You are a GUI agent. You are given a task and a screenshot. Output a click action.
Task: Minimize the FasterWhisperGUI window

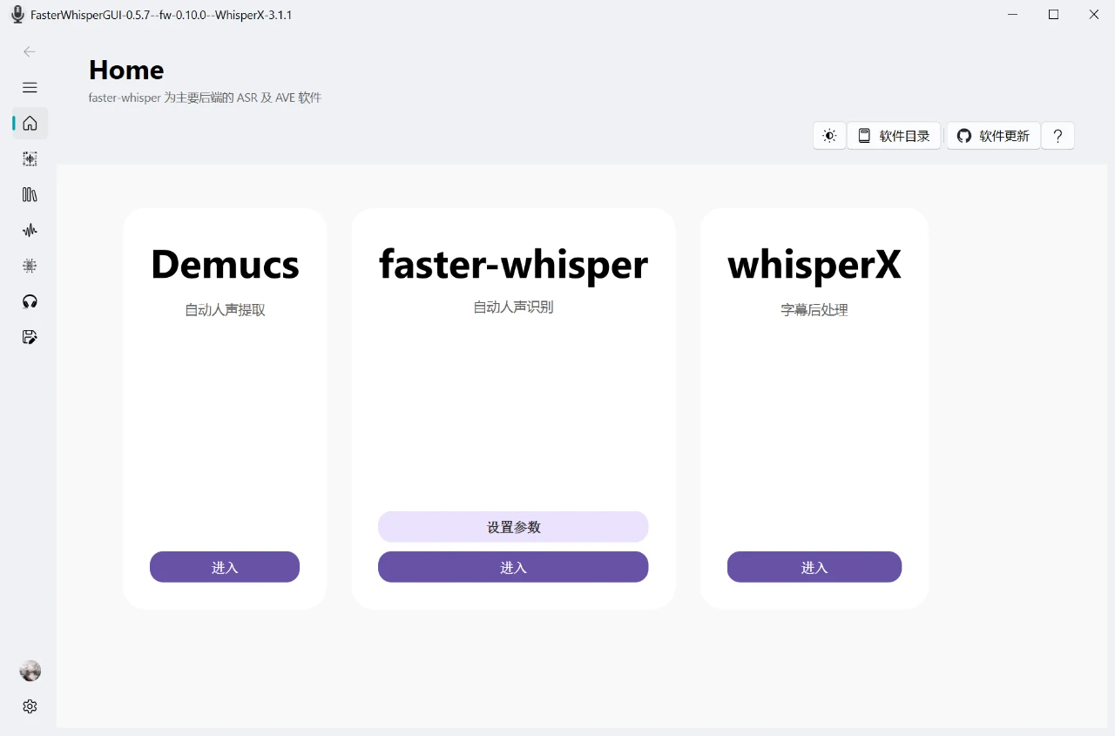[1013, 15]
